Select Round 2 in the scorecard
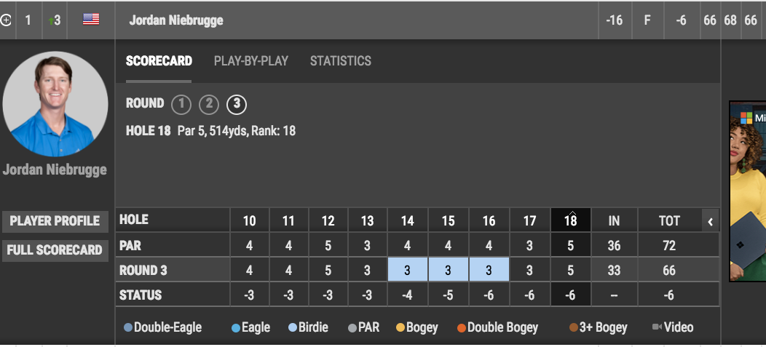 (208, 105)
